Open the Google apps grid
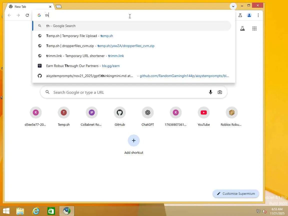 click(x=254, y=28)
